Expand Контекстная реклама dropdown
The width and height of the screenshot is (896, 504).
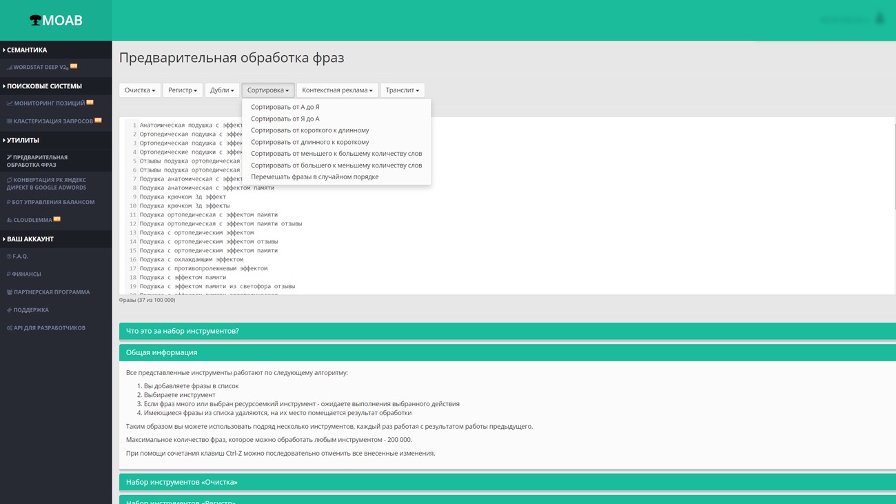tap(337, 90)
